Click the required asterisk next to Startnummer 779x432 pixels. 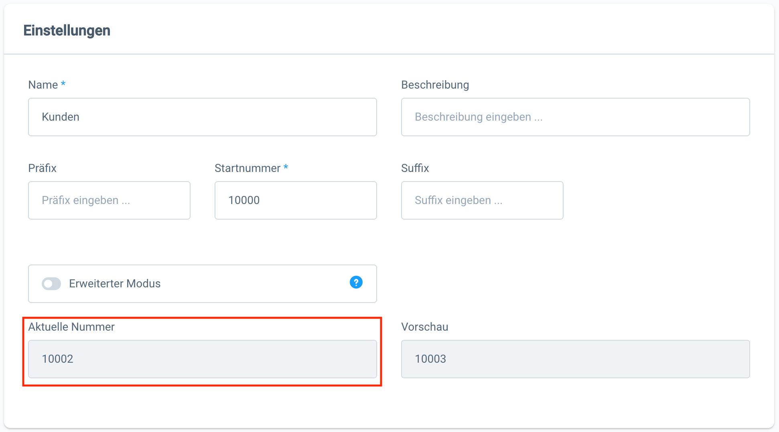[286, 167]
